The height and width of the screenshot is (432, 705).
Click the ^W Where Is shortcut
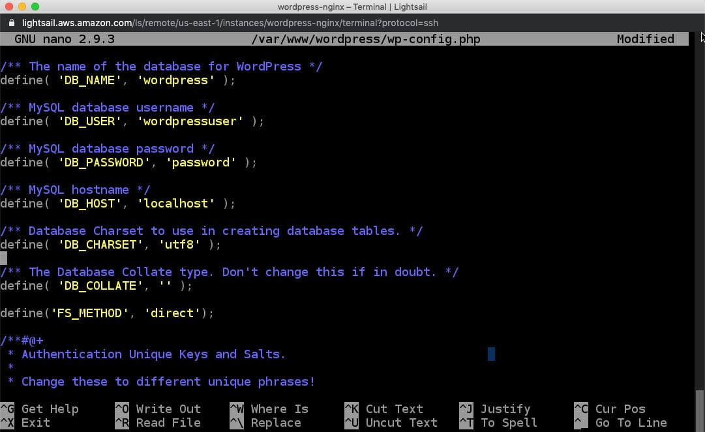269,409
